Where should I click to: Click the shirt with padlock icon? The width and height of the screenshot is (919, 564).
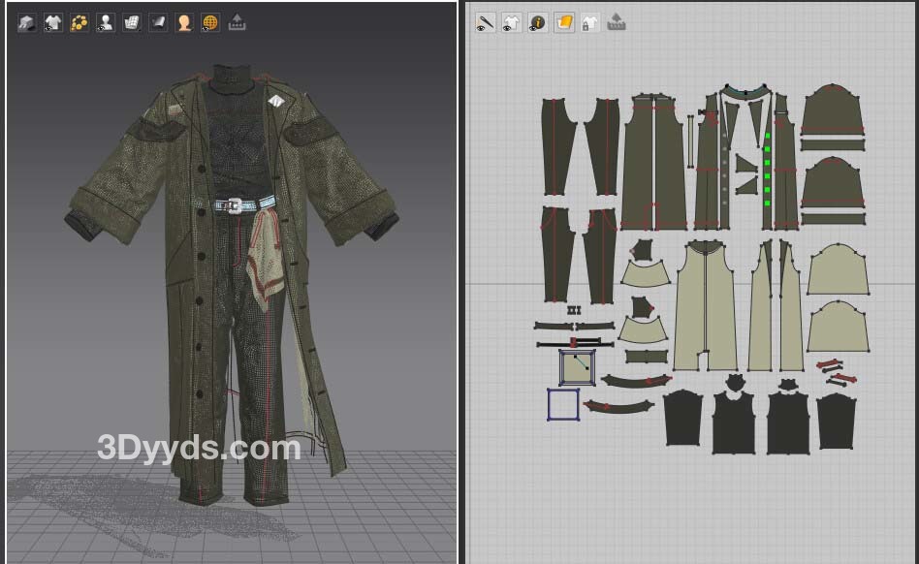[589, 22]
